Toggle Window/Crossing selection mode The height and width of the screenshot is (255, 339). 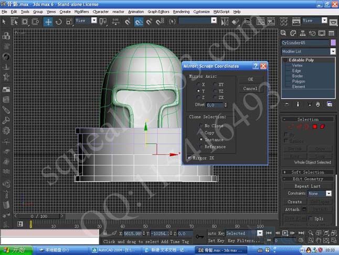coord(35,22)
